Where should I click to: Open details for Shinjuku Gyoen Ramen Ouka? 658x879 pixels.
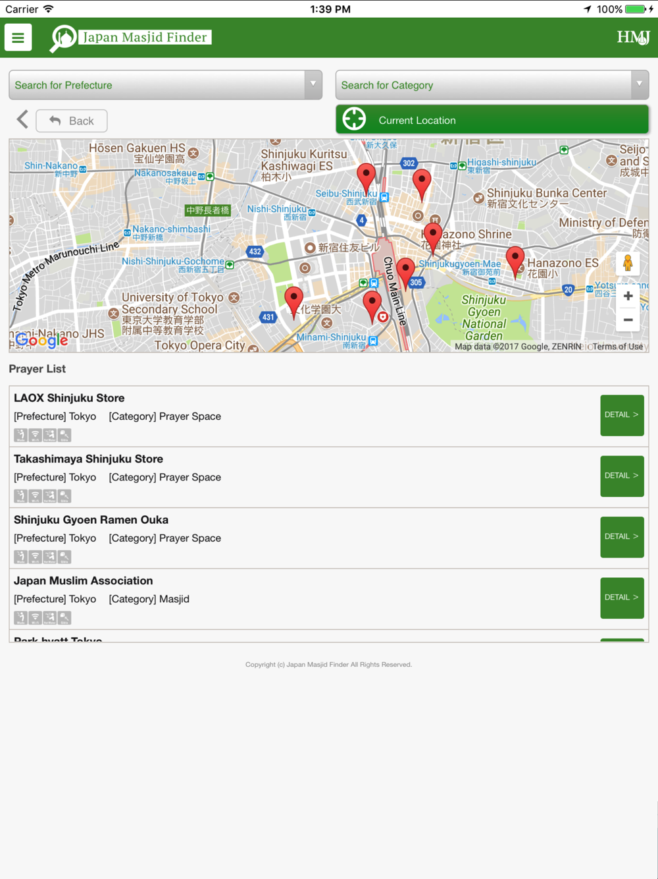coord(622,537)
